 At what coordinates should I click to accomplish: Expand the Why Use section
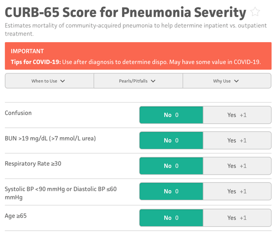click(x=227, y=81)
